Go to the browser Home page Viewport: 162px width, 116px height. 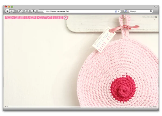[33, 11]
